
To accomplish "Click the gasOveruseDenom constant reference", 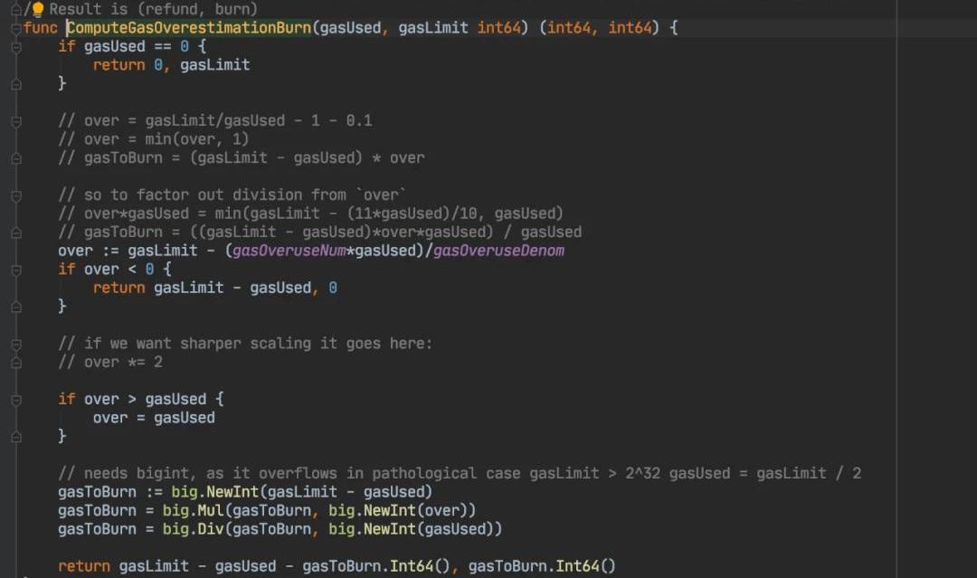I will tap(498, 251).
